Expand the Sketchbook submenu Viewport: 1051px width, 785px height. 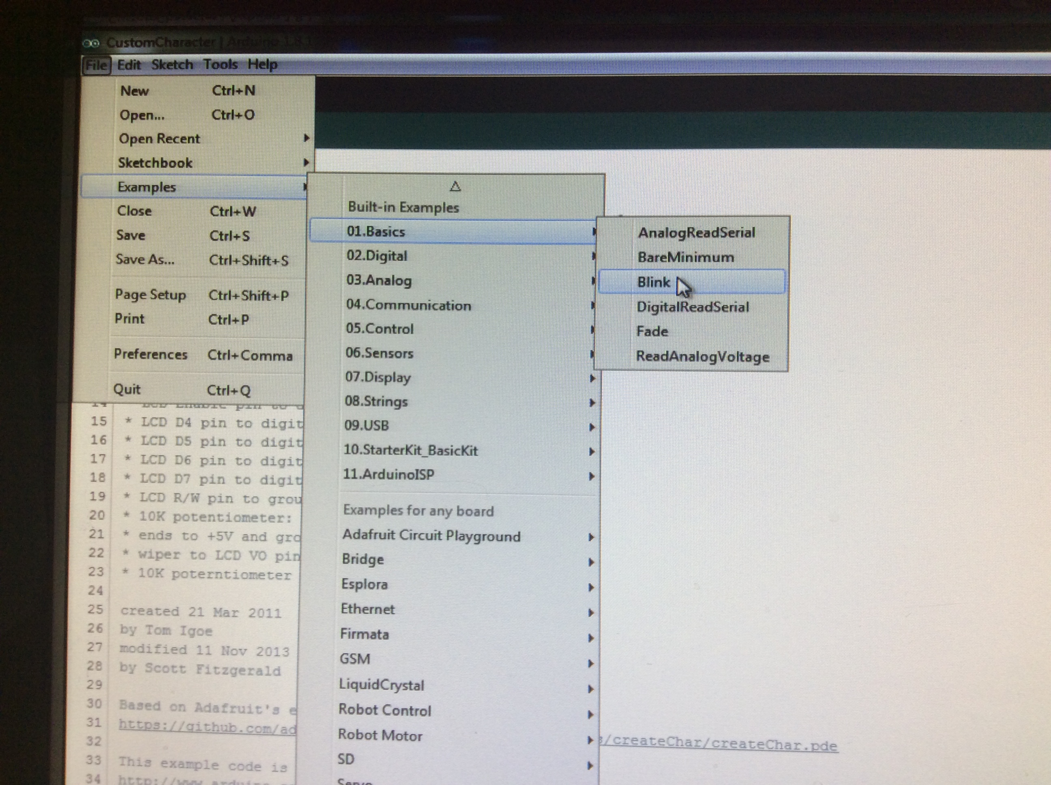coord(197,163)
